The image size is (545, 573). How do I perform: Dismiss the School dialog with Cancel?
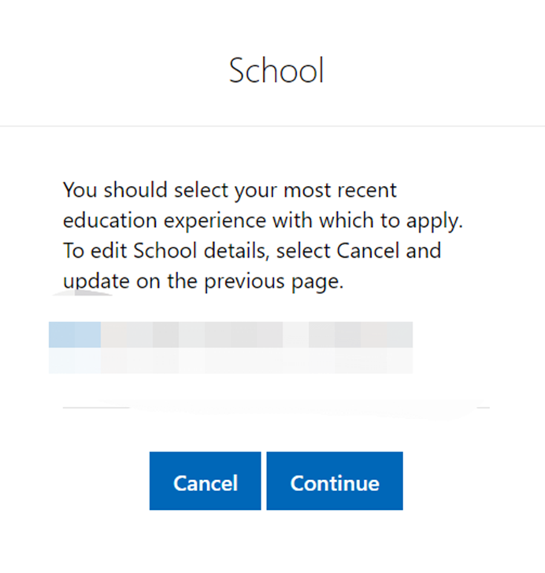tap(205, 482)
